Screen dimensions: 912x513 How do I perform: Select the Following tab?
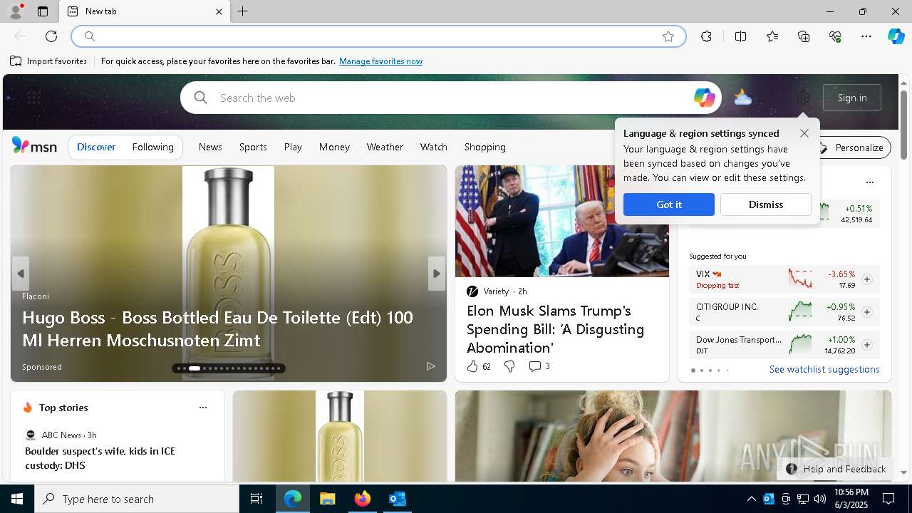152,147
